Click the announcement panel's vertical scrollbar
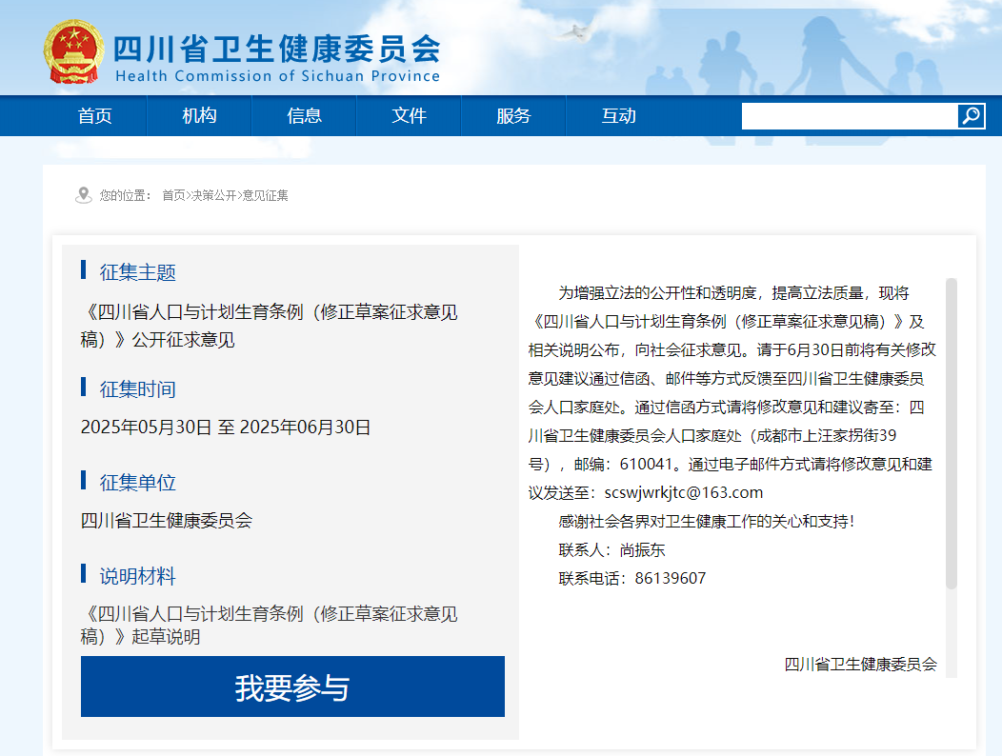Image resolution: width=1002 pixels, height=756 pixels. 951,433
